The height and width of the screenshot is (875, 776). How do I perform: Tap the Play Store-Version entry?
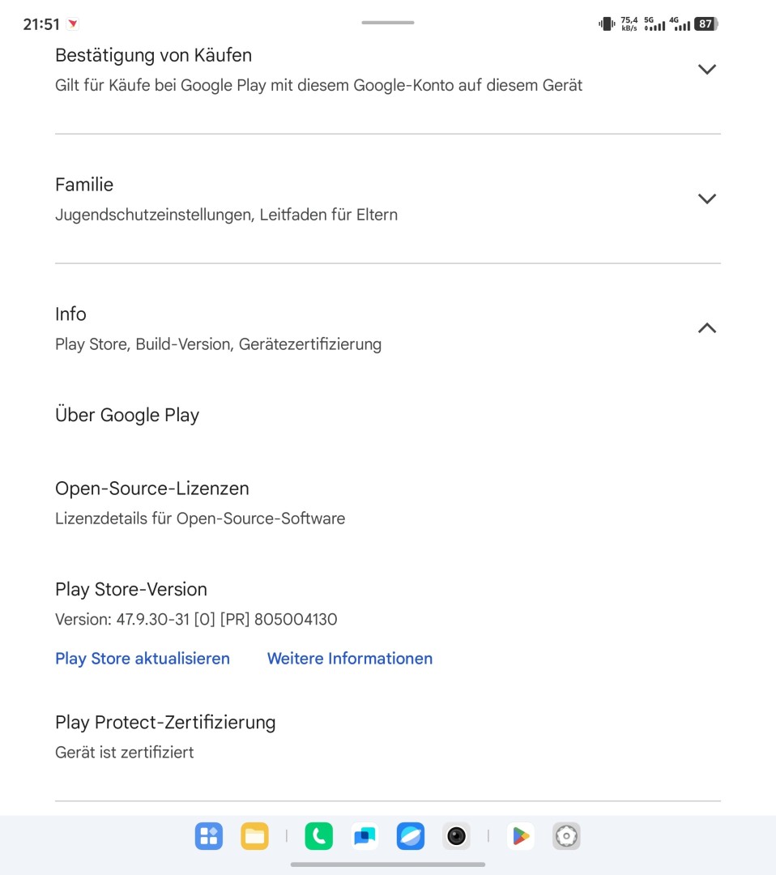pos(131,589)
